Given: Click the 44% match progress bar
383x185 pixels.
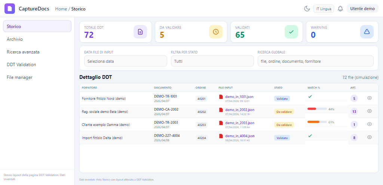Looking at the screenshot, I should (317, 109).
